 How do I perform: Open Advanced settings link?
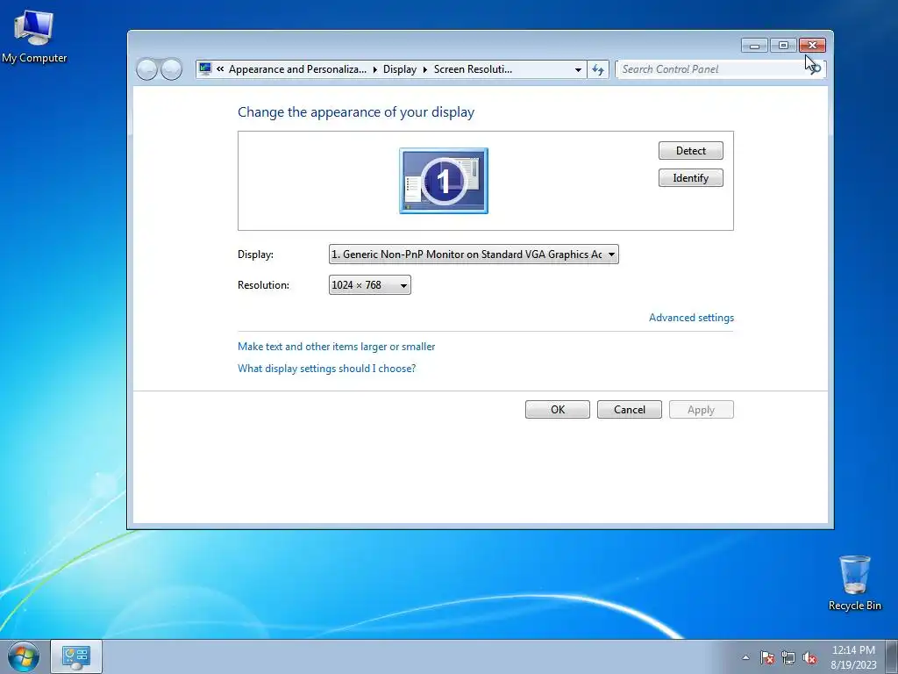[691, 318]
